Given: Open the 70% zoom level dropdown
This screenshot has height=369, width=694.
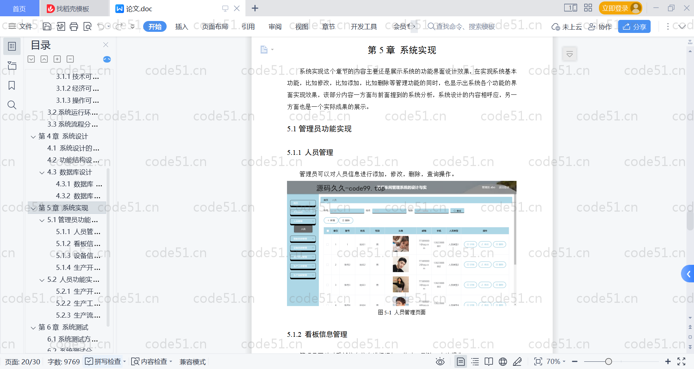Looking at the screenshot, I should point(556,361).
